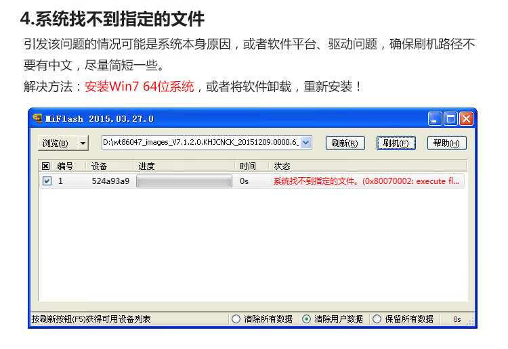
Task: Open 帮助(H) help button
Action: 447,143
